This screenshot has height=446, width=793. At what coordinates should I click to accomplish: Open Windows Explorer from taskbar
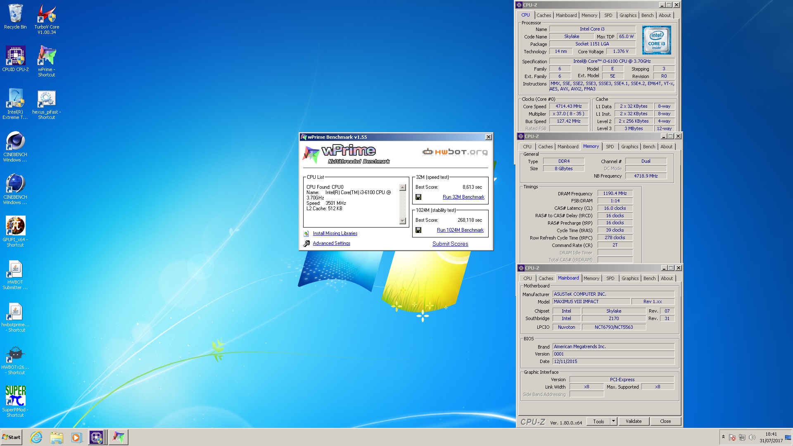pos(56,437)
